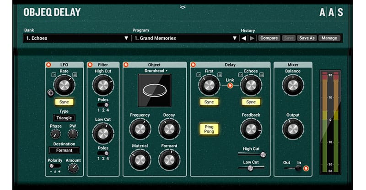Click the mixer bypass power icon near In
The height and width of the screenshot is (190, 366).
pos(306,169)
